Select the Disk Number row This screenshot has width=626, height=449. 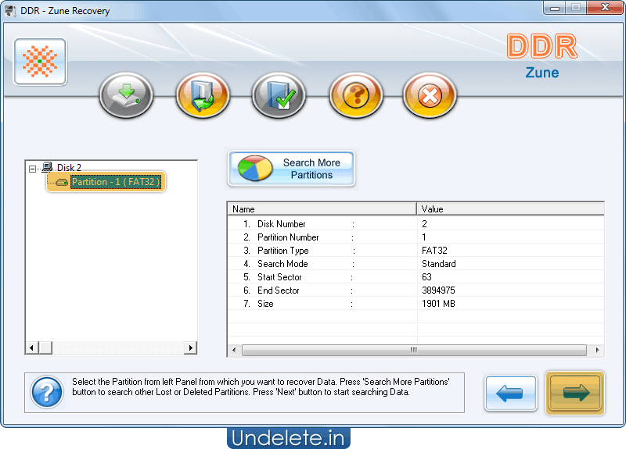click(416, 224)
